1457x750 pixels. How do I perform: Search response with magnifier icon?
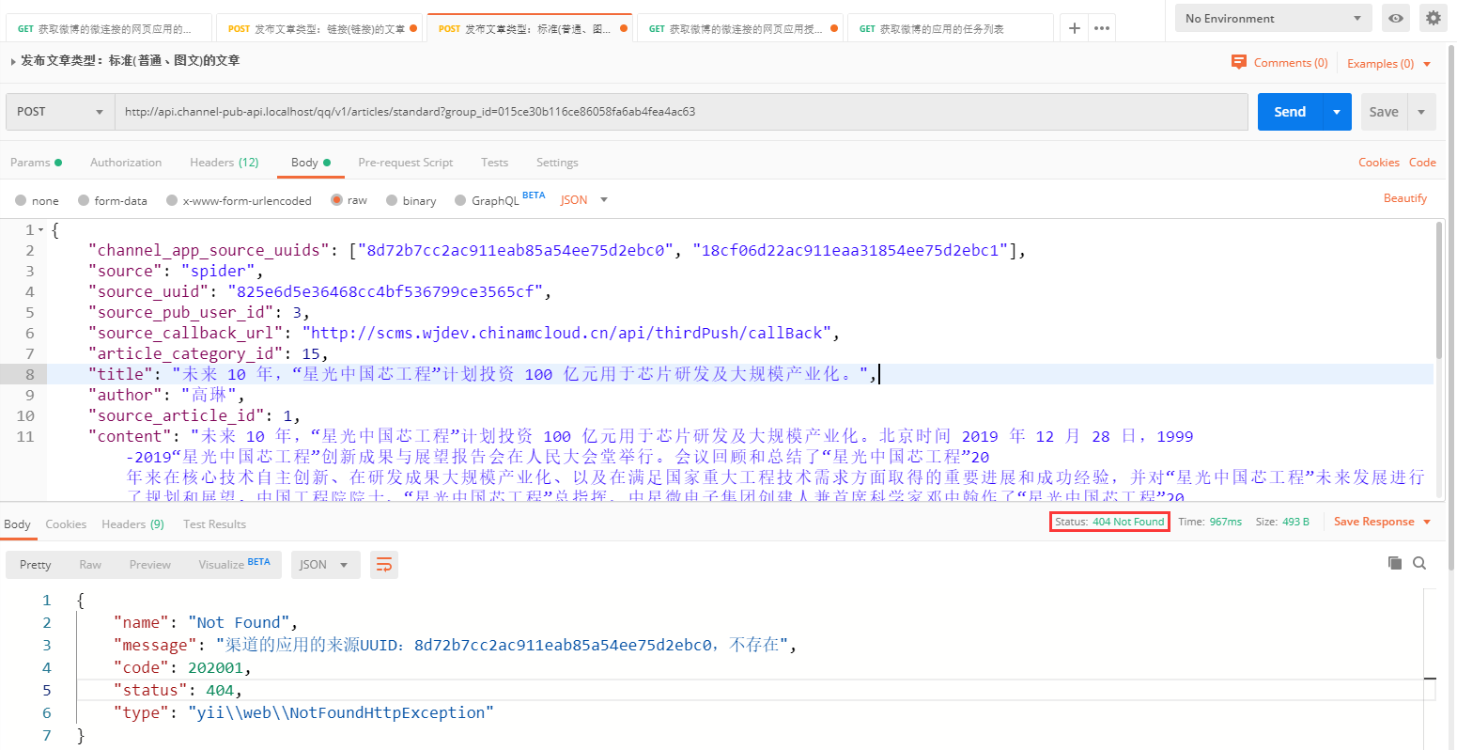(1419, 563)
